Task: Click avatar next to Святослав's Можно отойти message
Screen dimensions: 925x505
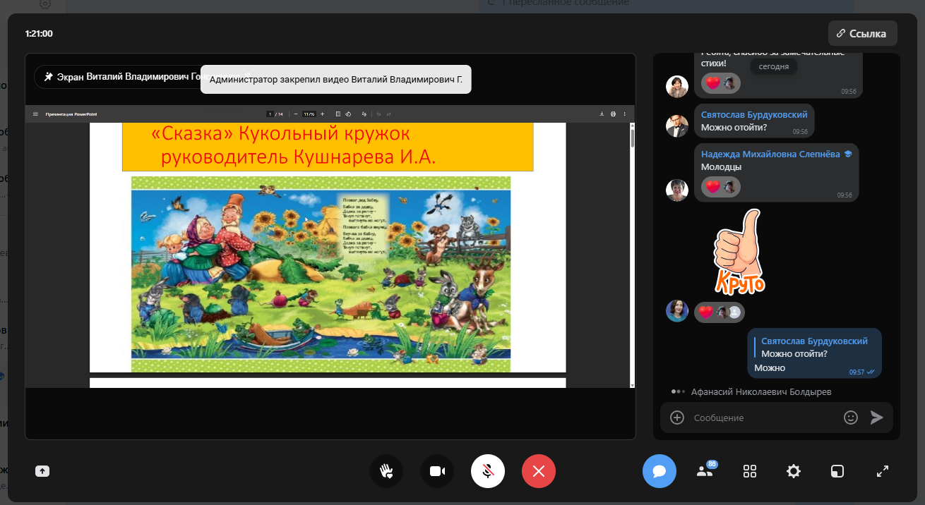Action: tap(677, 126)
